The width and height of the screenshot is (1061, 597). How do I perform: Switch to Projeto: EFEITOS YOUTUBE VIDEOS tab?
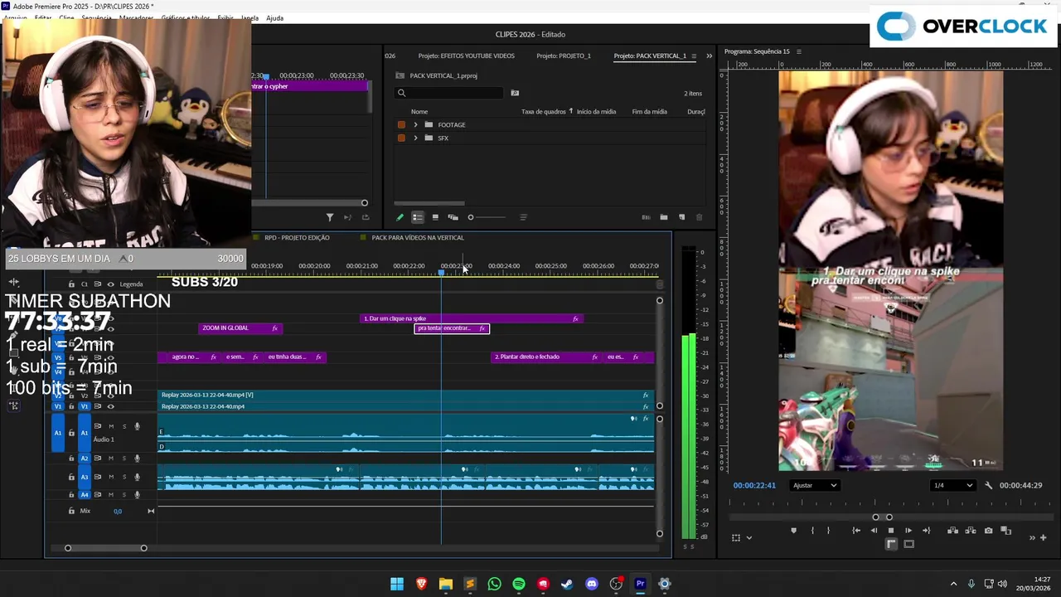(466, 56)
